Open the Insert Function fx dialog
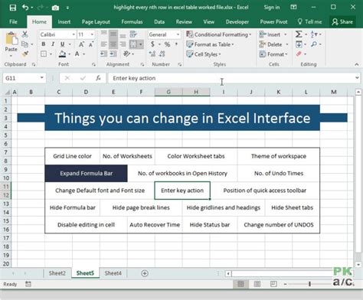Viewport: 363px width, 300px height. (98, 78)
